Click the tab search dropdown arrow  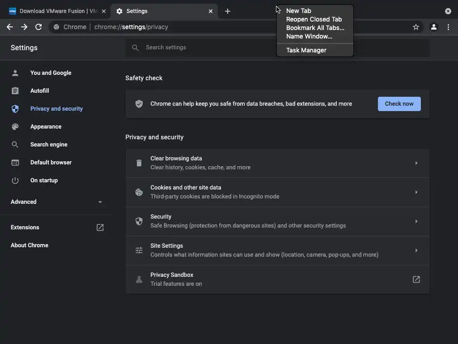click(x=448, y=11)
